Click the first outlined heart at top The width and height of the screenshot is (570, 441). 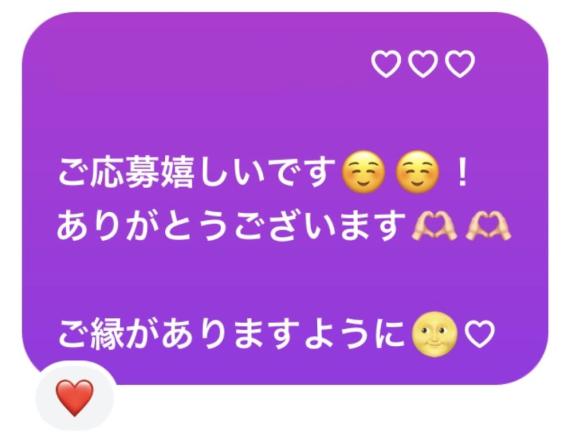(386, 64)
